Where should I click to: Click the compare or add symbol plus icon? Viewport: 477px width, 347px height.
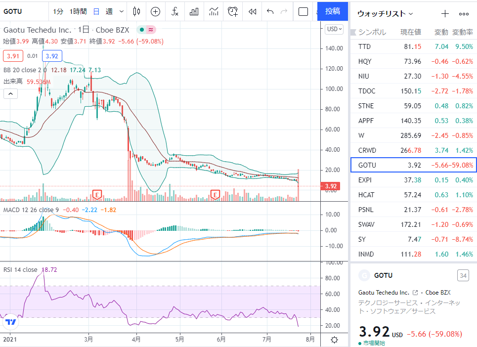point(155,11)
